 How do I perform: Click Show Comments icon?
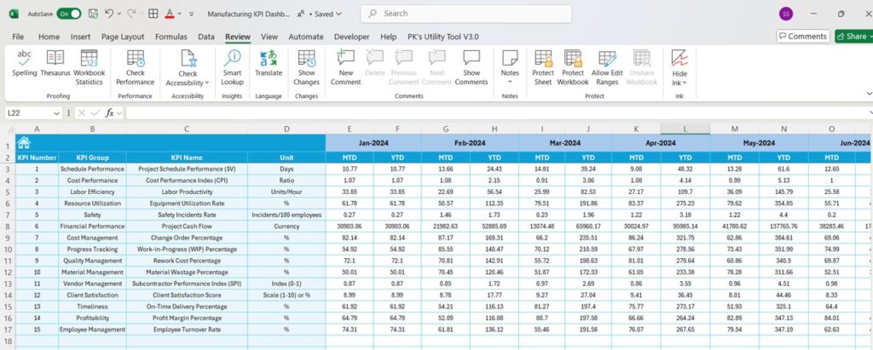pyautogui.click(x=471, y=57)
